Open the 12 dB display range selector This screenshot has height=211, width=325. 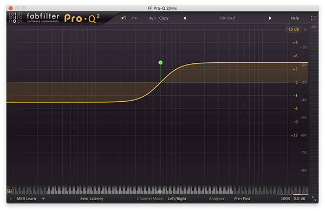click(294, 30)
